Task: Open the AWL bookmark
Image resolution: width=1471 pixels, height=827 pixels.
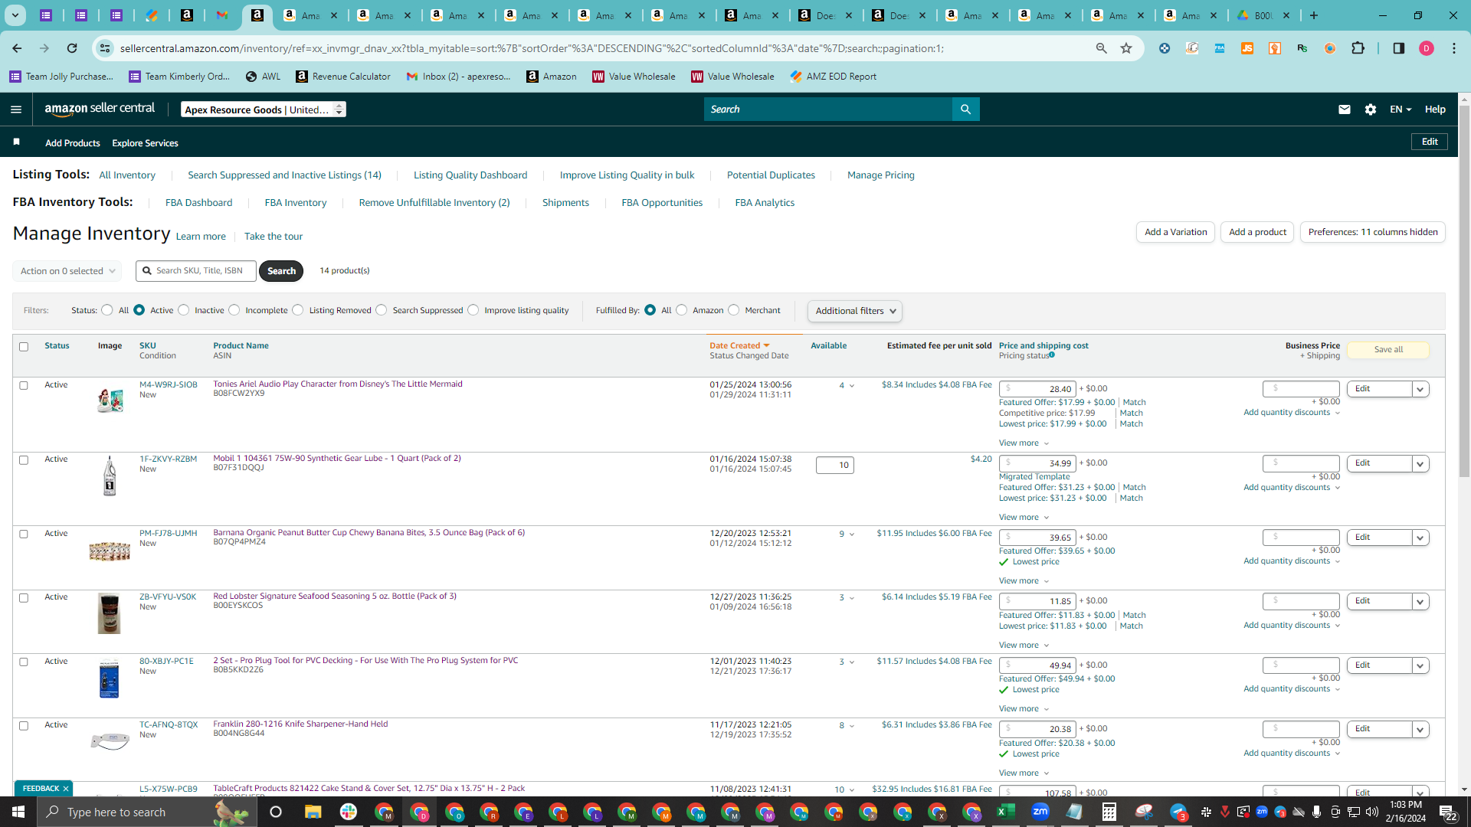Action: [x=263, y=77]
